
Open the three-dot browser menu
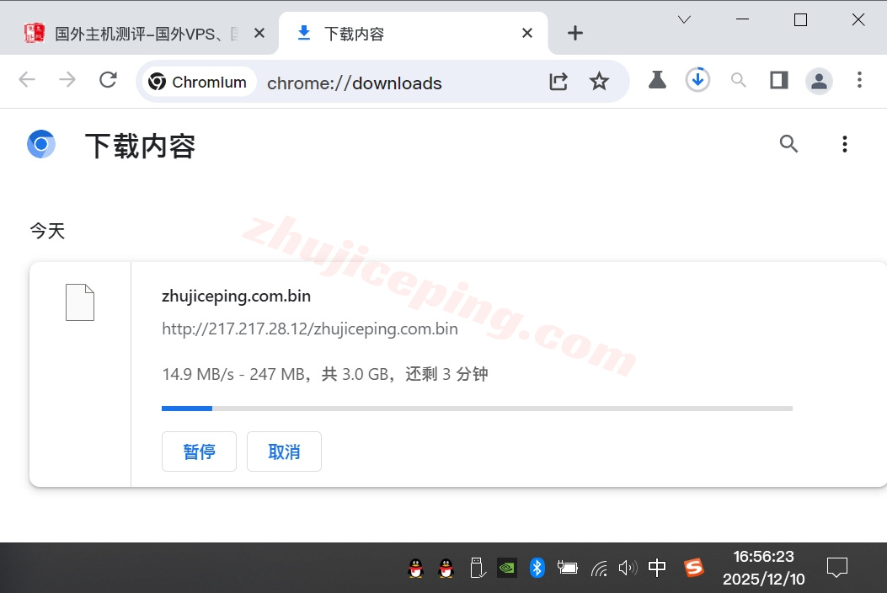pyautogui.click(x=860, y=81)
